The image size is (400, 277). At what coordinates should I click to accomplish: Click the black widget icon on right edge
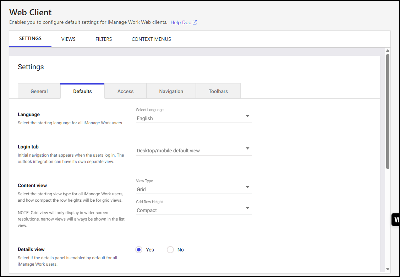coord(396,219)
